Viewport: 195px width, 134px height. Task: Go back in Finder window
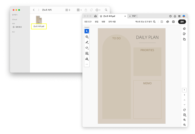point(34,10)
